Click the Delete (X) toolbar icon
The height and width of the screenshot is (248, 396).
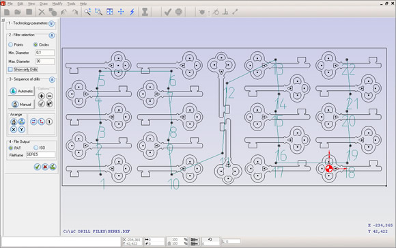coord(42,12)
